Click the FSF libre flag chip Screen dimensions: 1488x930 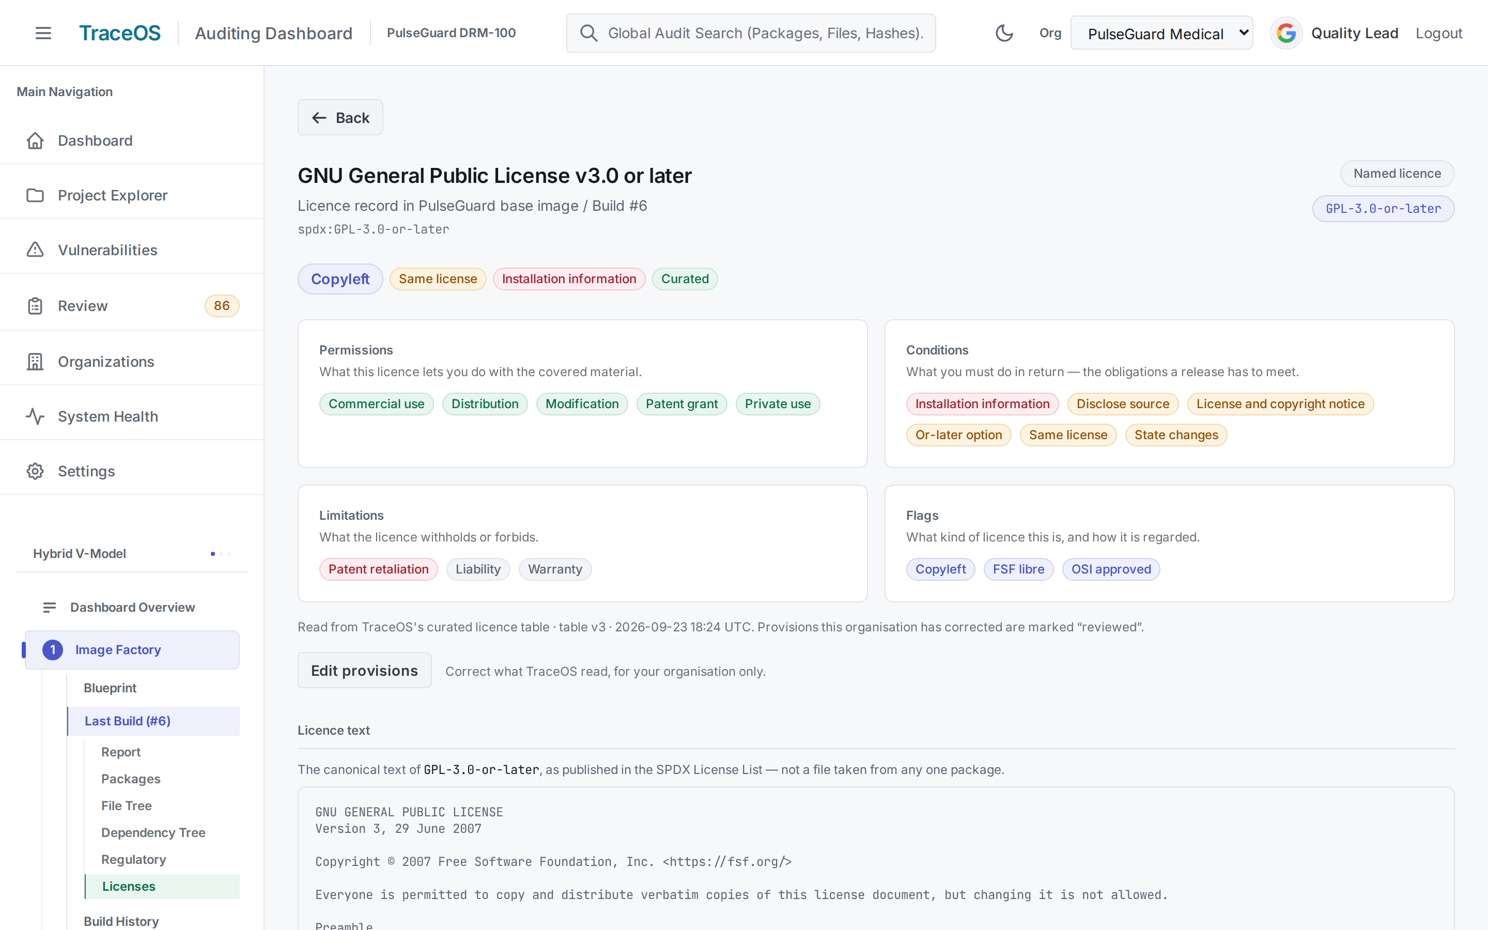[1019, 569]
